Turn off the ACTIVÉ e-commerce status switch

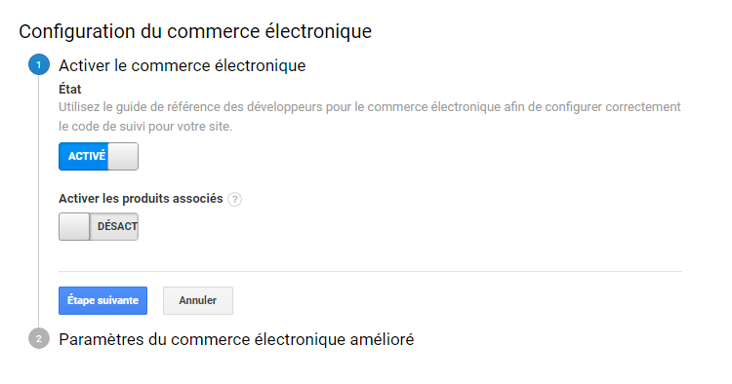click(x=99, y=156)
